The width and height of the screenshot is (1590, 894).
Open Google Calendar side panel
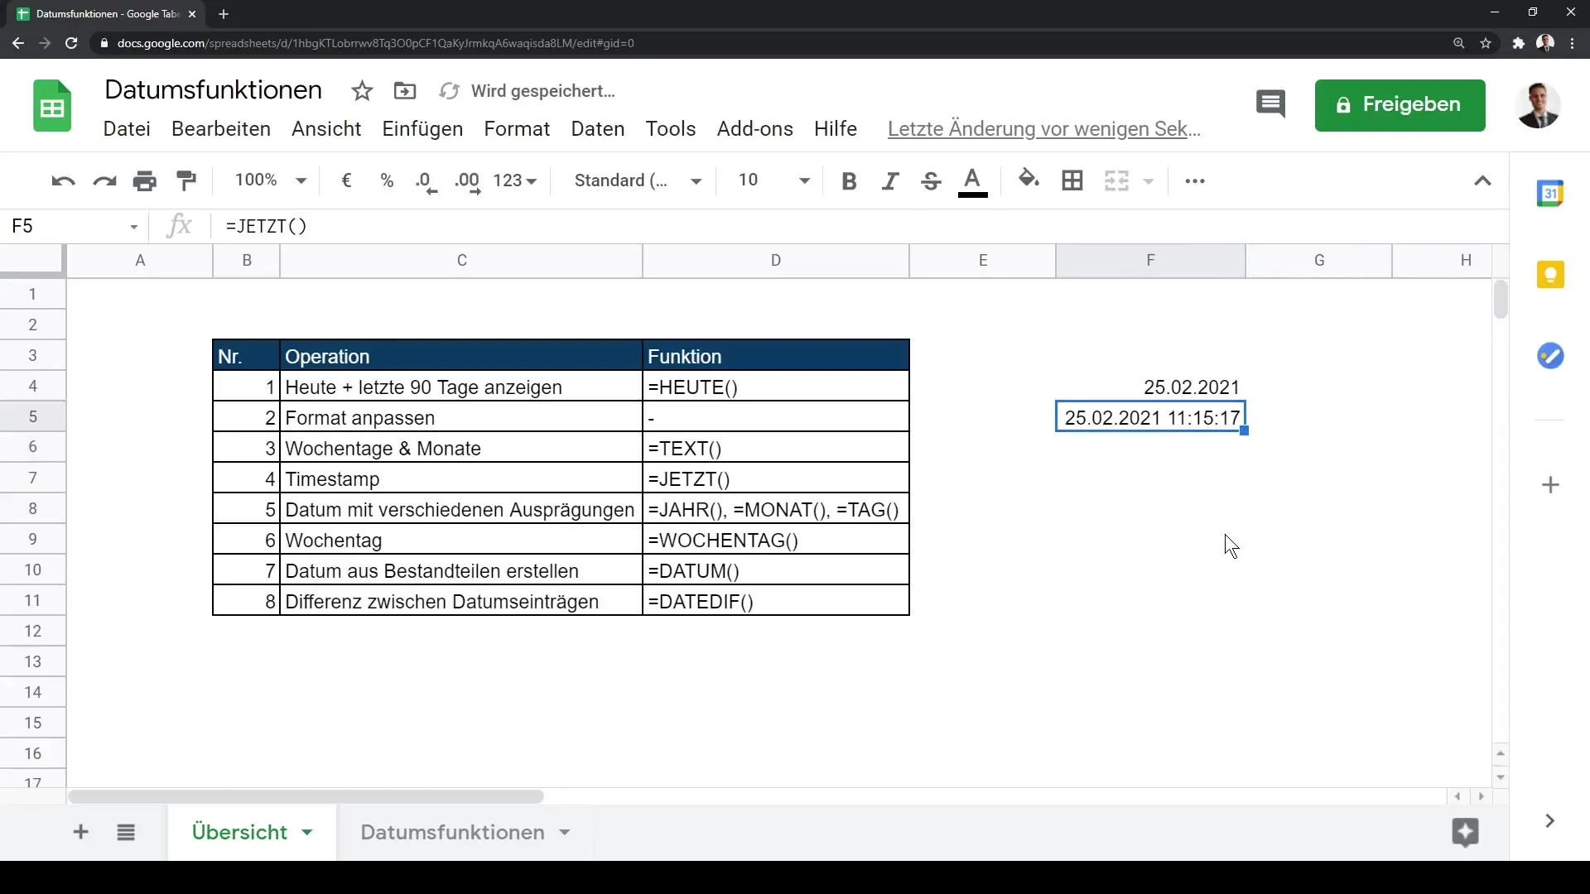pyautogui.click(x=1550, y=194)
